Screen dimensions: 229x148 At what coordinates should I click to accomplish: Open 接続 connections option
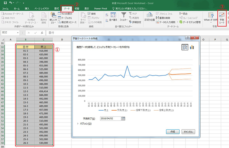[x=92, y=14]
